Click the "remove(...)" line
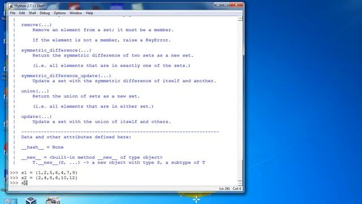 [x=36, y=25]
